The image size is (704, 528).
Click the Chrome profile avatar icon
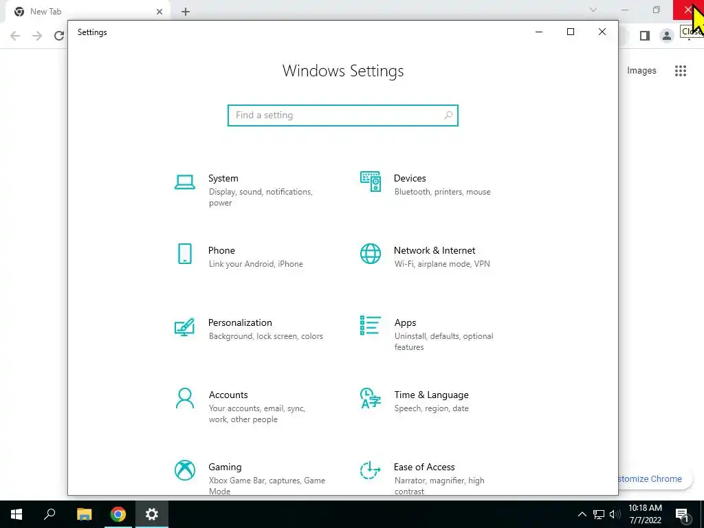pyautogui.click(x=667, y=36)
